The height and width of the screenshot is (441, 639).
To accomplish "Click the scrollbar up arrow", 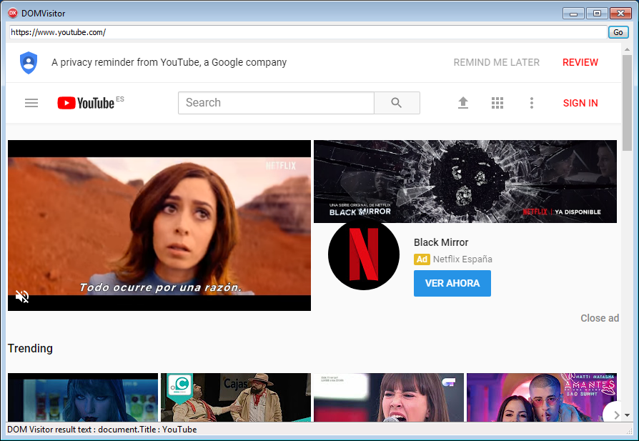I will [627, 49].
